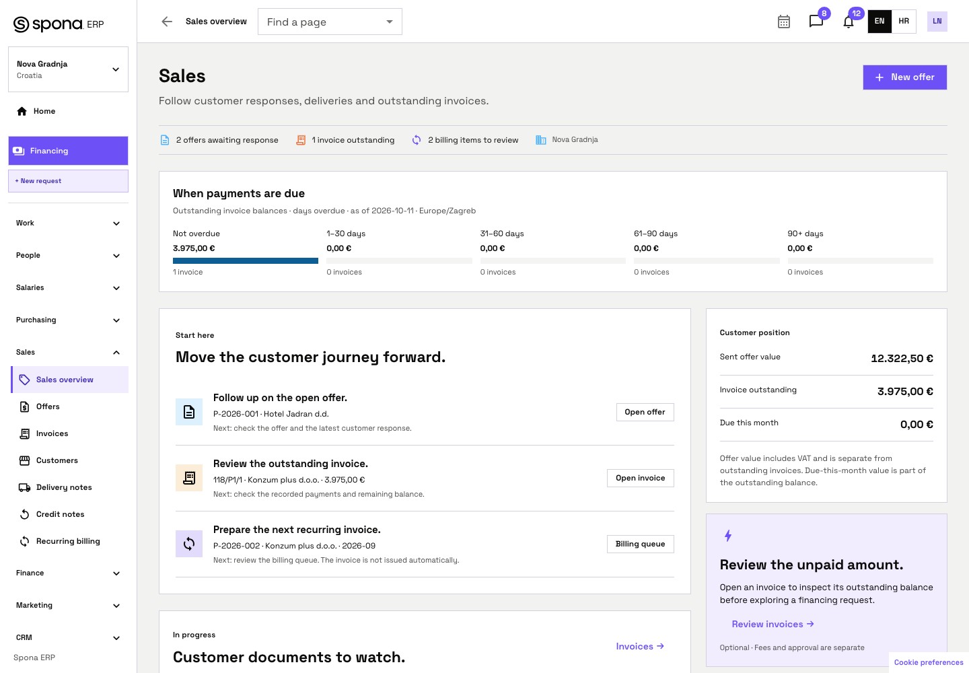Open notifications bell with badge 12
The image size is (969, 673).
point(849,22)
